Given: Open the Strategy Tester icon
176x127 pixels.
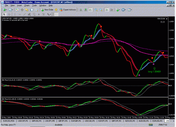Looking at the screenshot, I should (x=36, y=10).
